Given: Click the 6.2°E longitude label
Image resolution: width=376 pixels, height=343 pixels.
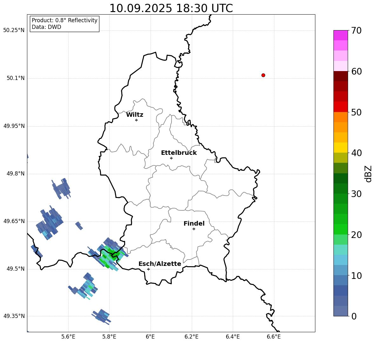Looking at the screenshot, I should 191,337.
